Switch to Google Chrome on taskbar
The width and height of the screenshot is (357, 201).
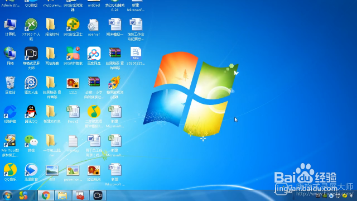46,195
